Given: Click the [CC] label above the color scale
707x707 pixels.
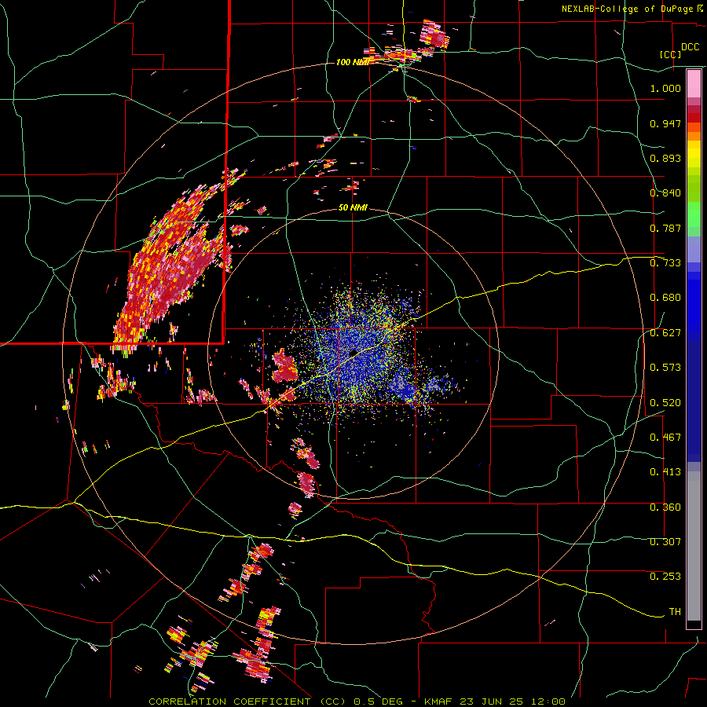Looking at the screenshot, I should 671,54.
